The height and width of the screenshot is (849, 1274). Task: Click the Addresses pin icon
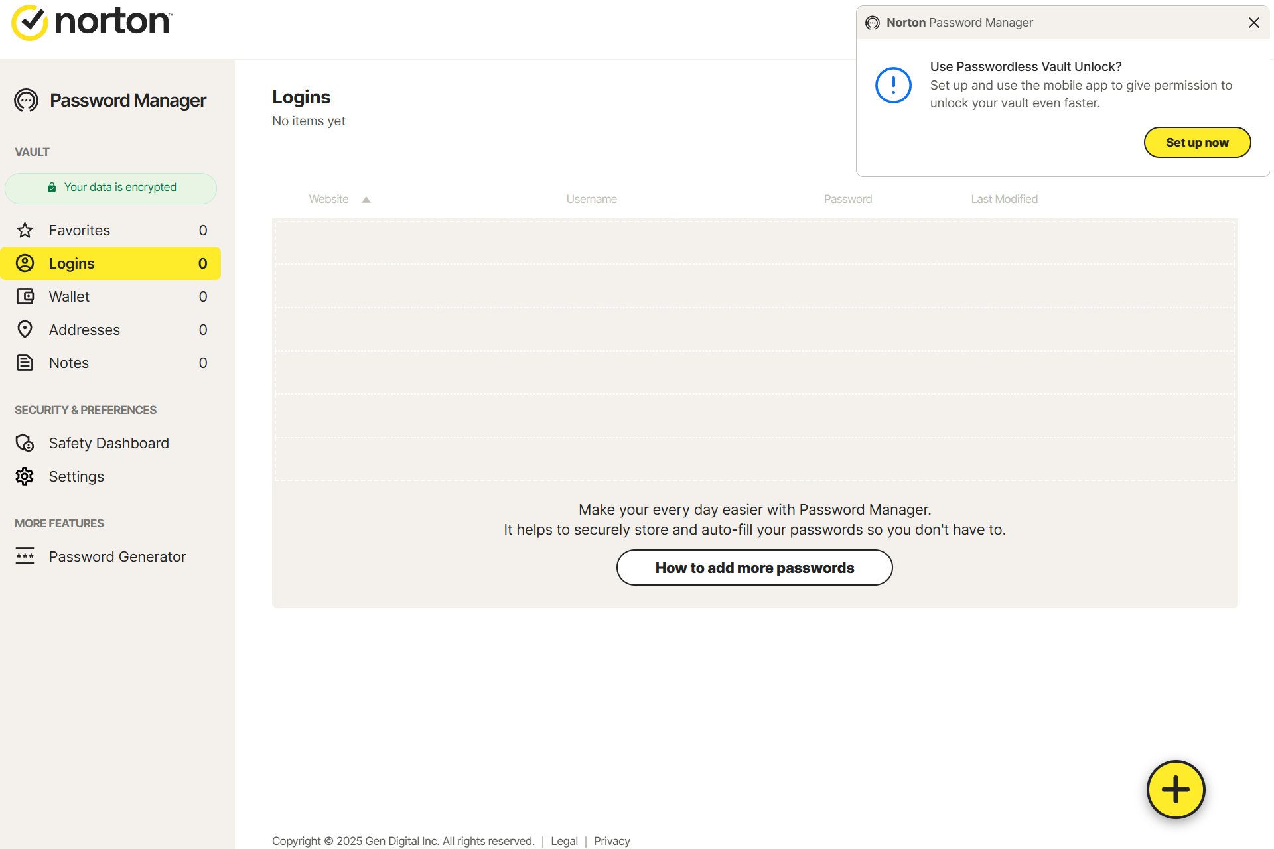pyautogui.click(x=25, y=330)
